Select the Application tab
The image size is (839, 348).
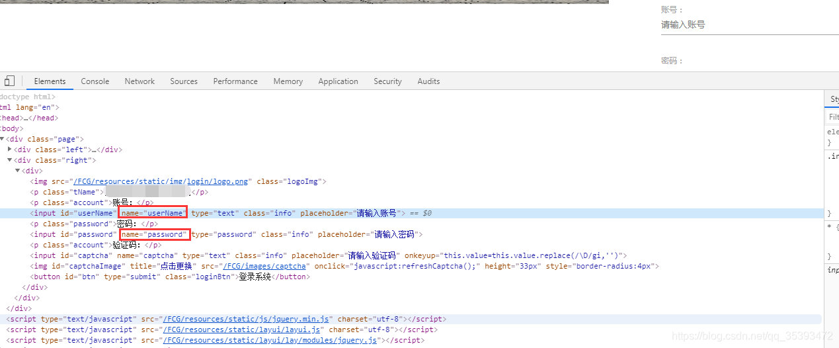click(338, 81)
